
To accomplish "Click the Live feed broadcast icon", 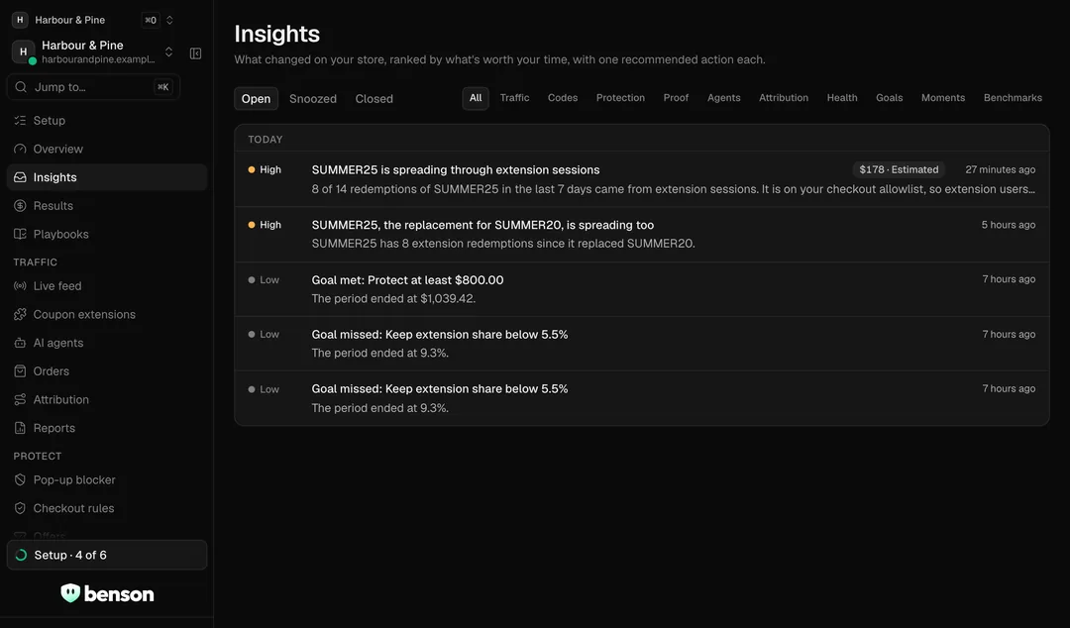I will click(20, 286).
